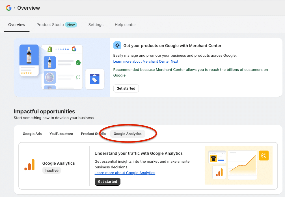Screen dimensions: 285x197
Task: Select the YouTube store opportunity tab
Action: (61, 134)
